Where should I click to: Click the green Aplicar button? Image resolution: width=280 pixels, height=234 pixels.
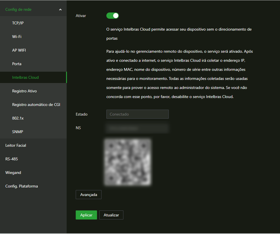pos(86,215)
